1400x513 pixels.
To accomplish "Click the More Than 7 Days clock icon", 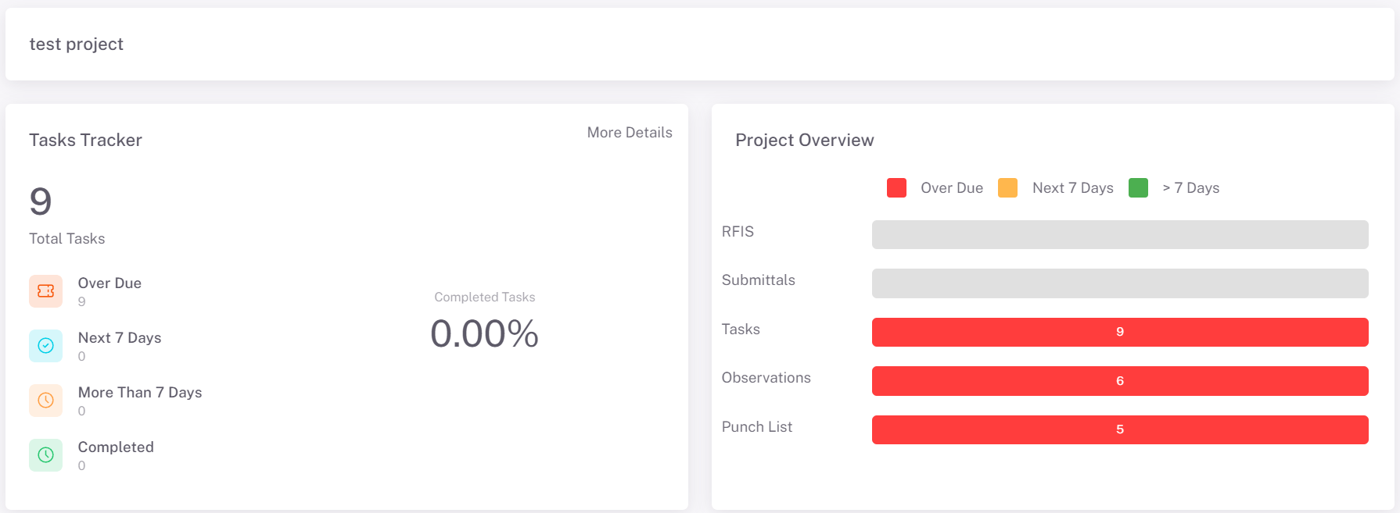I will [45, 401].
